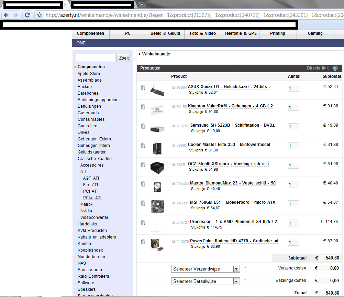Open Samsung SH-S223B product link
This screenshot has height=297, width=344.
click(233, 125)
